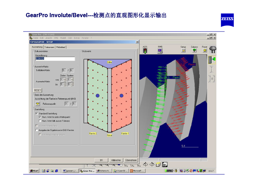Click the Bezeichnung text field

click(x=55, y=59)
